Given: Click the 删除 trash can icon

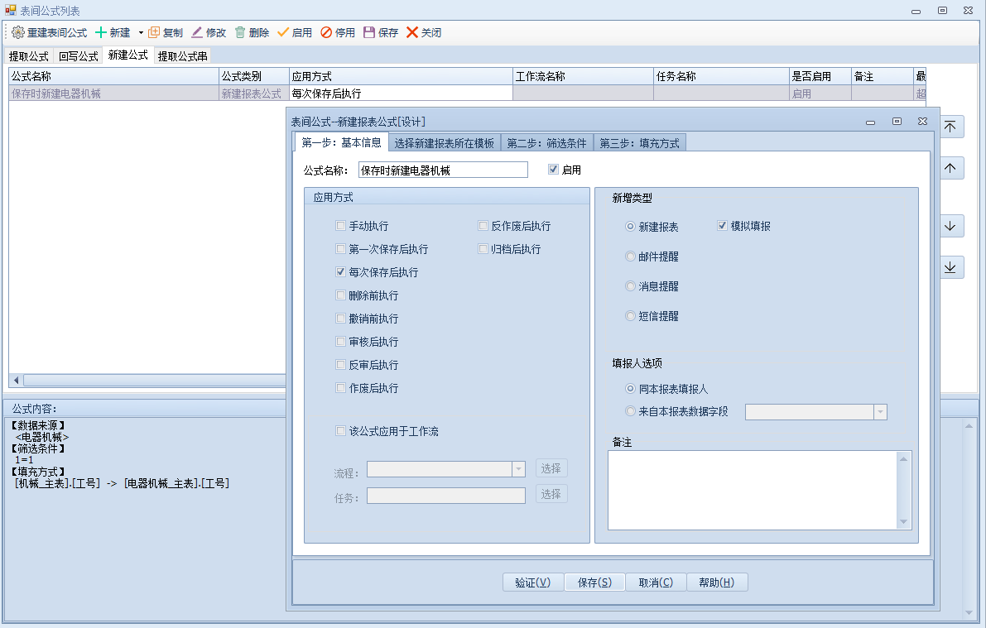Looking at the screenshot, I should click(x=240, y=33).
